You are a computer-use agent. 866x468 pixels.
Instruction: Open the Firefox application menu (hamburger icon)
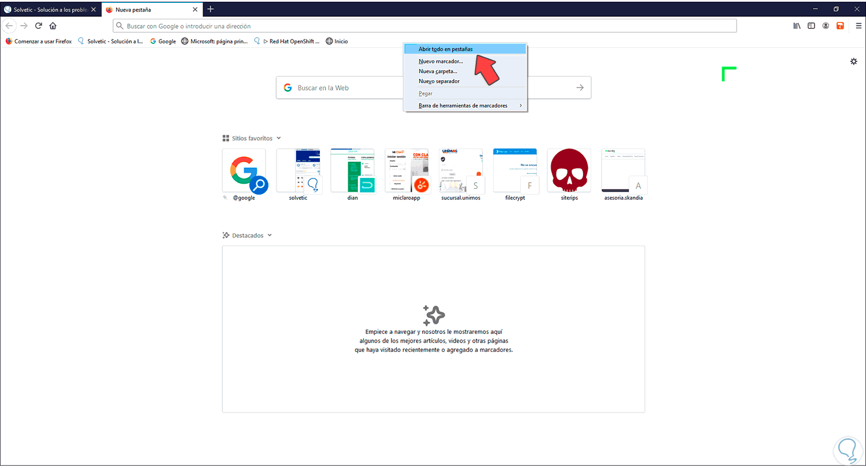tap(857, 25)
